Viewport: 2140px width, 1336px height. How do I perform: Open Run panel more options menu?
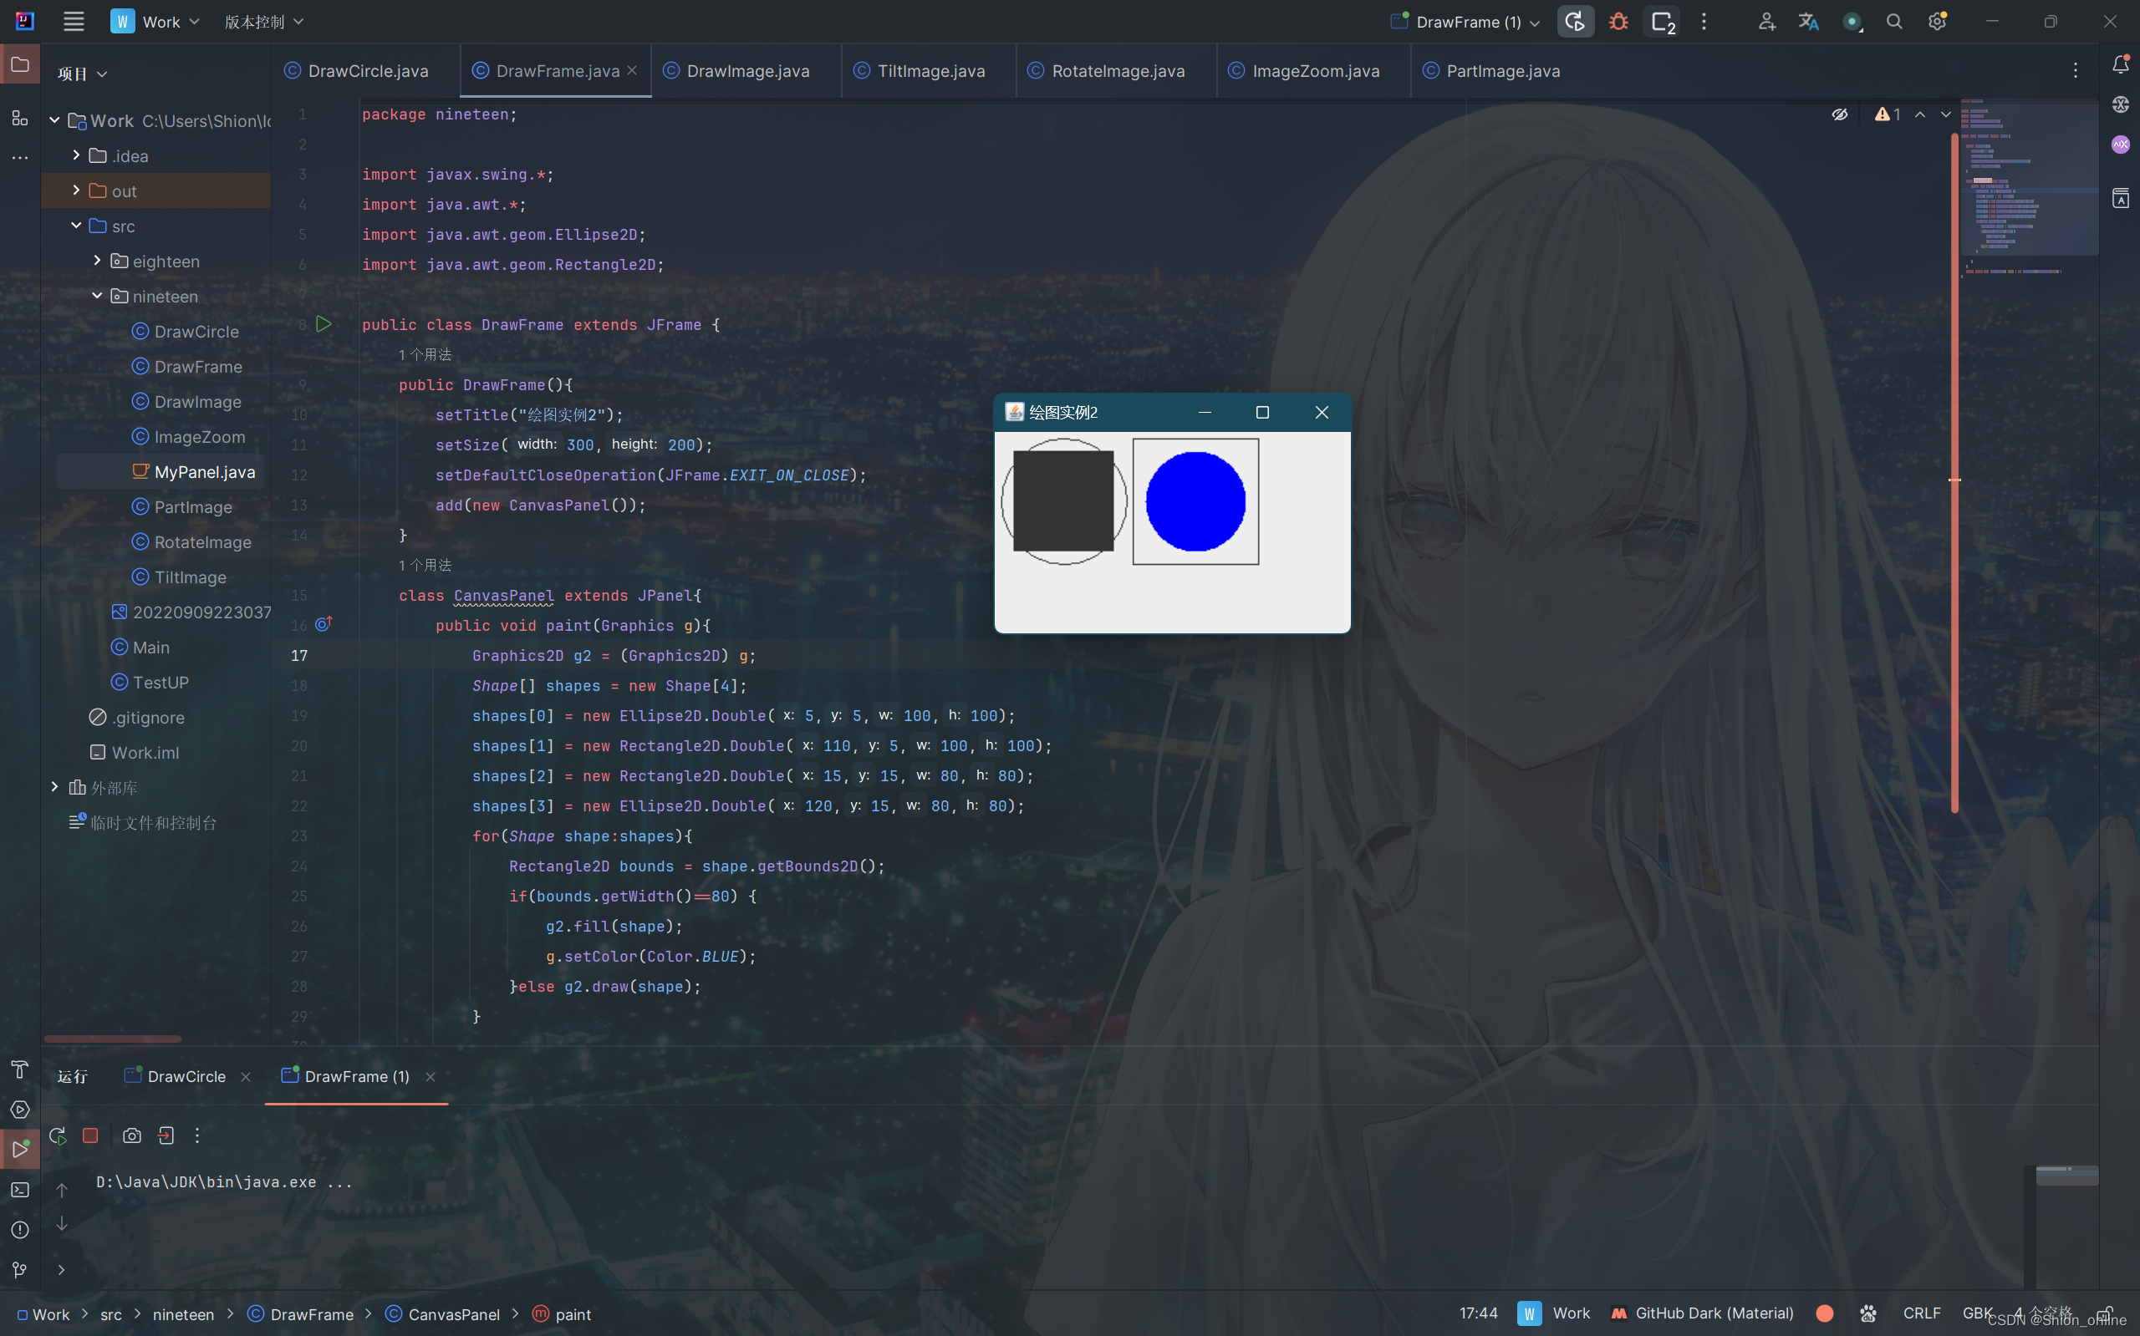coord(197,1135)
